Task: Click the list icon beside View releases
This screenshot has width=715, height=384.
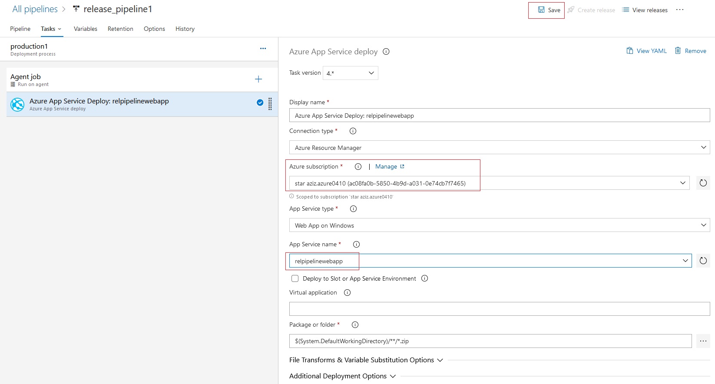Action: (626, 10)
